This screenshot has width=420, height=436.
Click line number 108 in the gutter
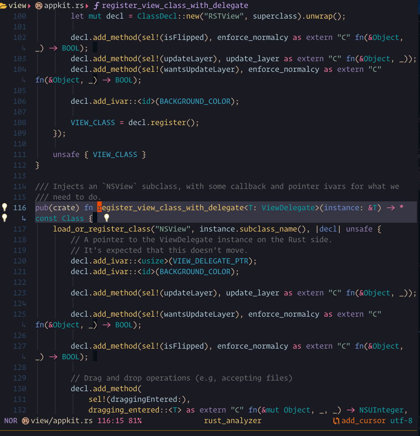click(x=20, y=122)
